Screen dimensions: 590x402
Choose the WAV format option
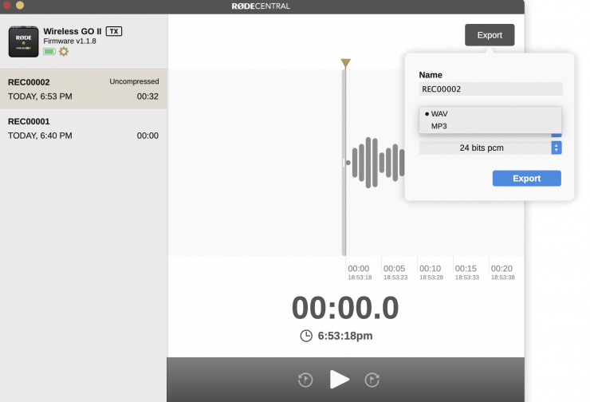(x=439, y=114)
